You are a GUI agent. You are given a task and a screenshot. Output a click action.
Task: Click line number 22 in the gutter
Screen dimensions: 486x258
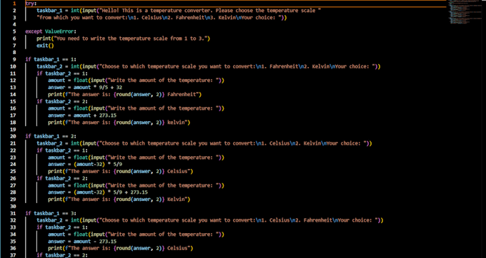click(x=14, y=150)
